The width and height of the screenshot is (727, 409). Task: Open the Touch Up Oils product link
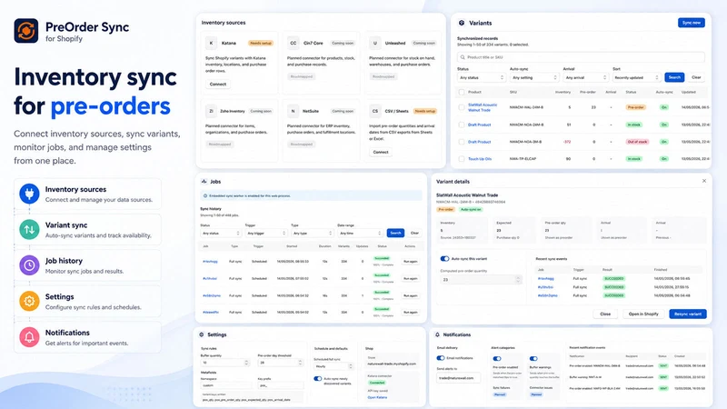(480, 158)
